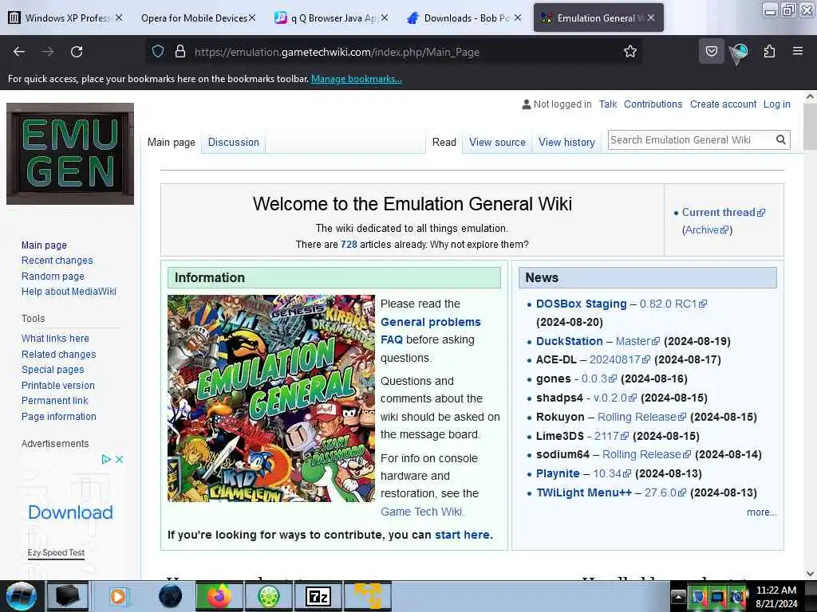
Task: Open the Contributions link
Action: [653, 104]
